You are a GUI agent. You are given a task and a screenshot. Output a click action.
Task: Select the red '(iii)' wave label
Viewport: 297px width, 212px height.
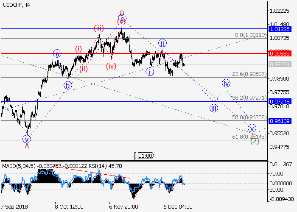[99, 28]
